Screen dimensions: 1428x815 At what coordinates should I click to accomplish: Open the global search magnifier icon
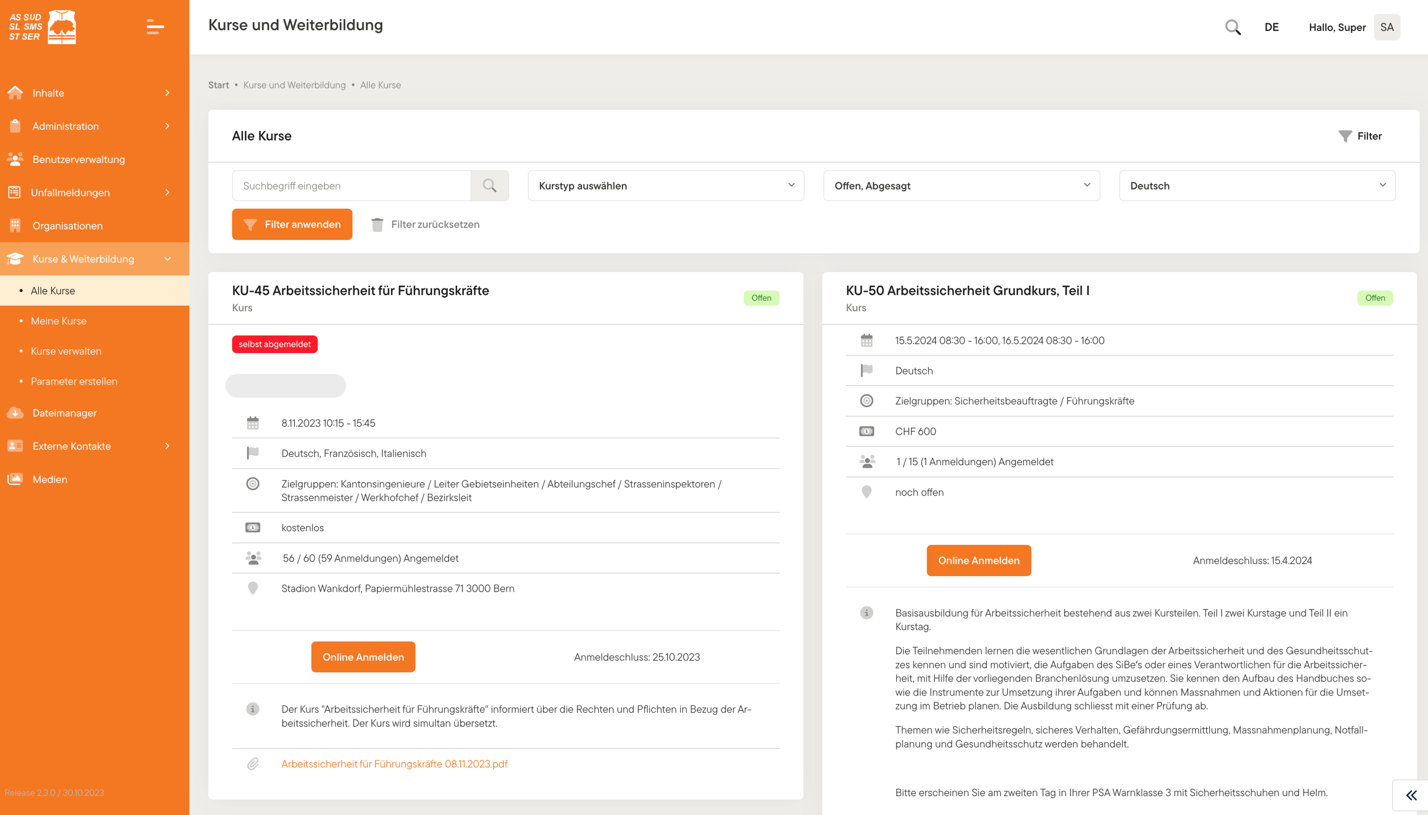click(x=1232, y=27)
